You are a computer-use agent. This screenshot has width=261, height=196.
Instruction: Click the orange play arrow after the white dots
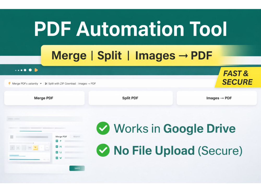click(36, 70)
